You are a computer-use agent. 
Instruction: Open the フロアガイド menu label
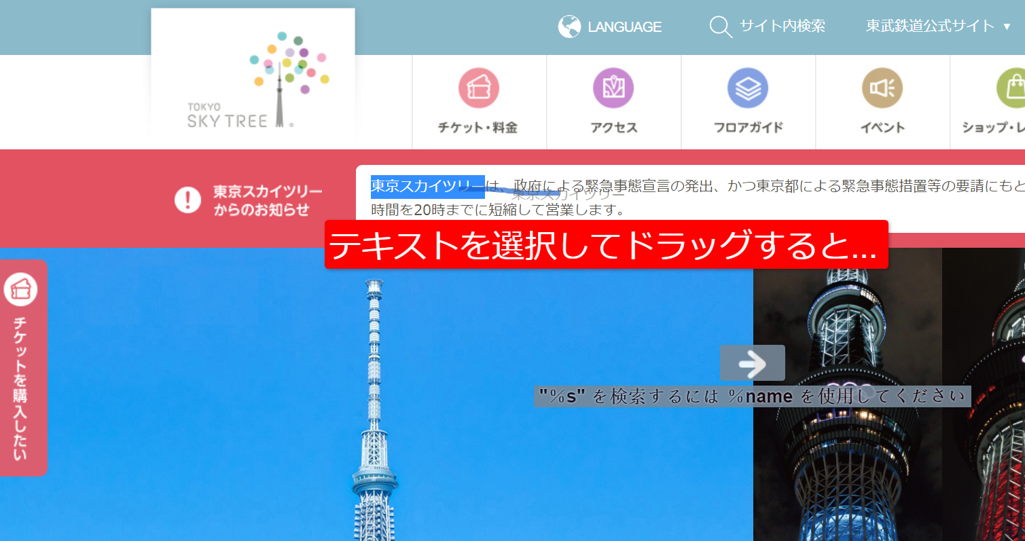coord(748,127)
